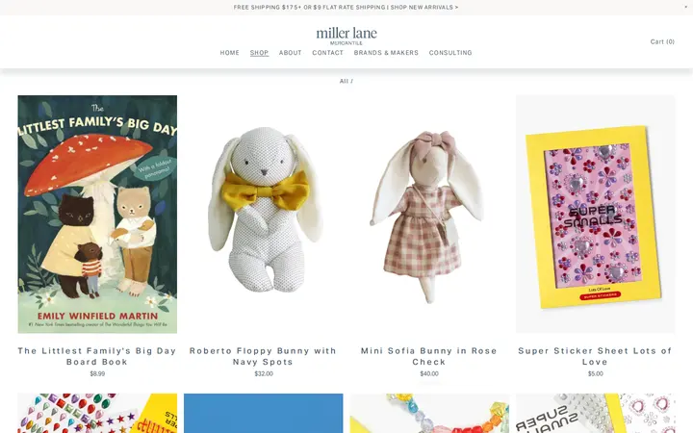Click the $5.00 price text
This screenshot has width=693, height=433.
(596, 373)
